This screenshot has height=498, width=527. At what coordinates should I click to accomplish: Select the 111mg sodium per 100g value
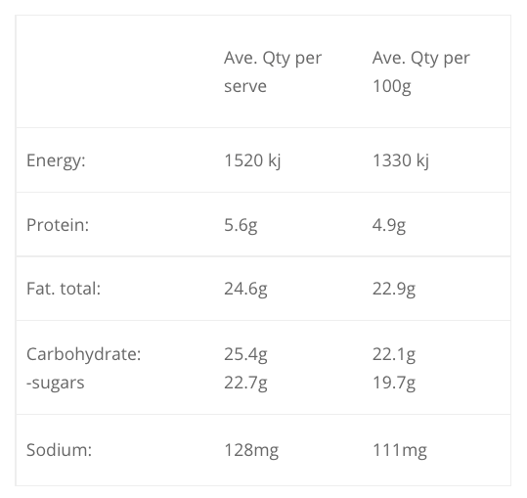[x=400, y=450]
